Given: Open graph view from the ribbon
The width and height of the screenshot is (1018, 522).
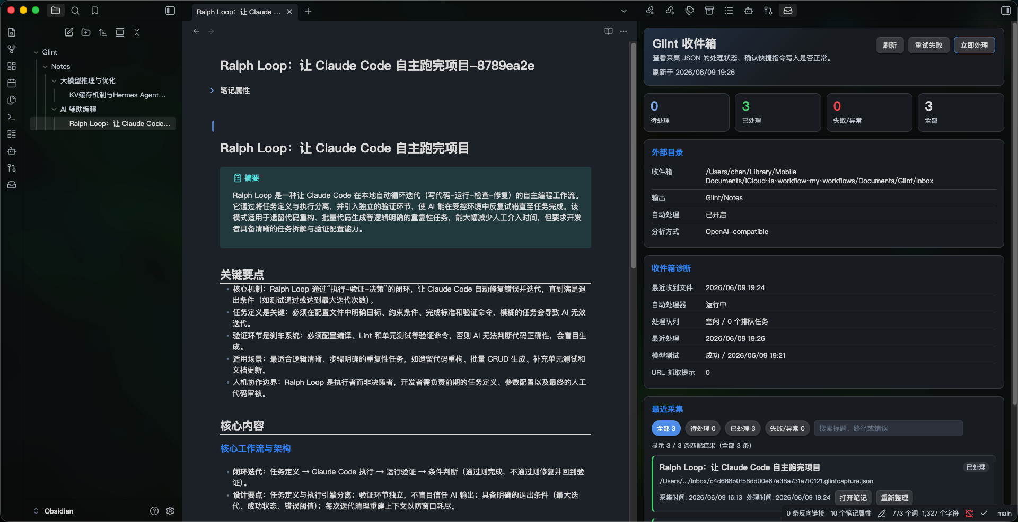Looking at the screenshot, I should click(x=12, y=49).
